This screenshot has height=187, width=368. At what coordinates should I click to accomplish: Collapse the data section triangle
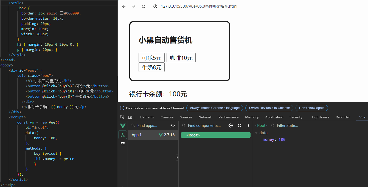(x=256, y=133)
